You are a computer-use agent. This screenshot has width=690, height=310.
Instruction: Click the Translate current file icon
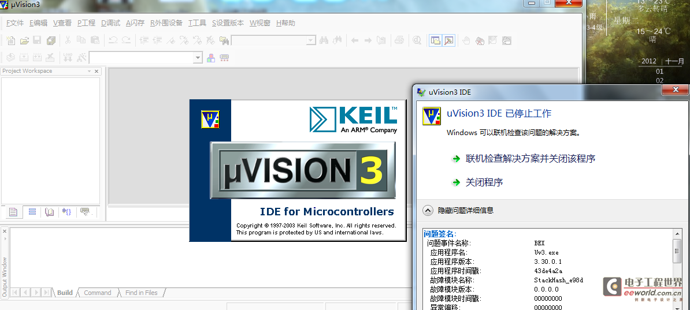10,57
